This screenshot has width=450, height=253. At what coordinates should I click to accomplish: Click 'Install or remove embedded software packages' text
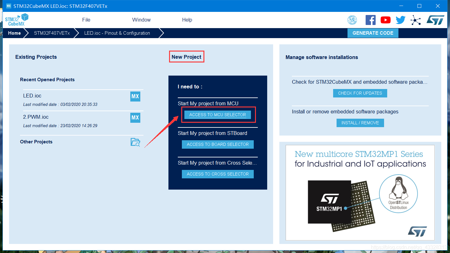coord(345,112)
